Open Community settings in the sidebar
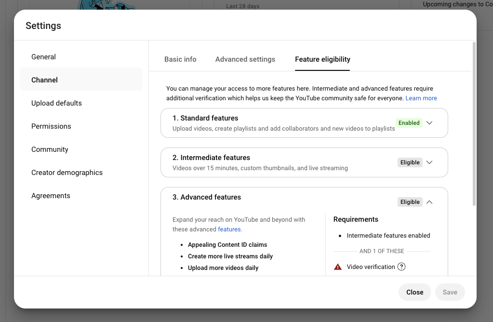The height and width of the screenshot is (322, 493). point(50,149)
